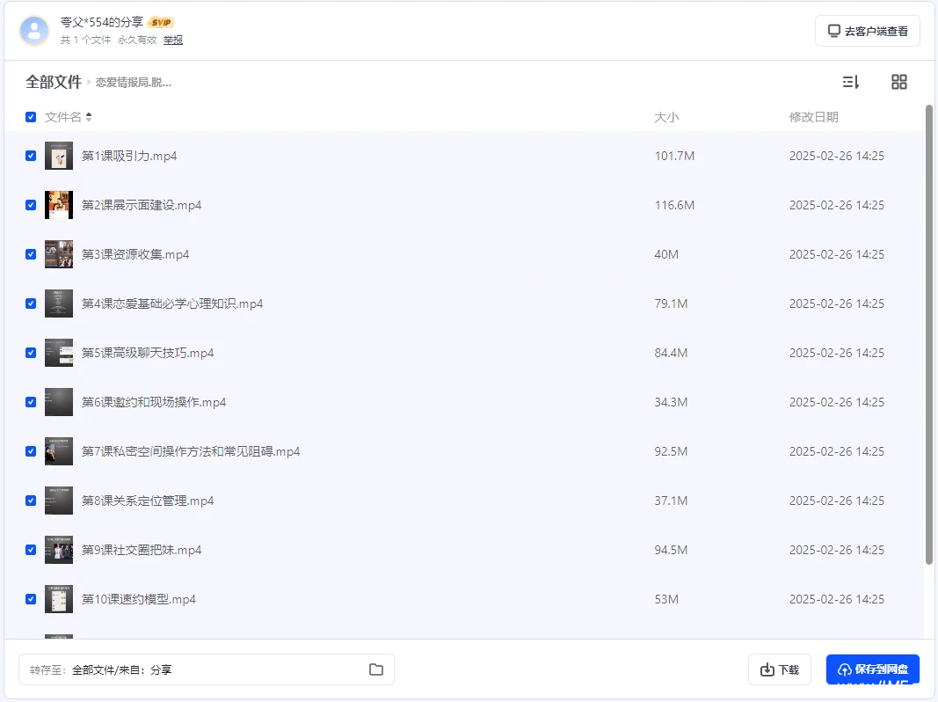Image resolution: width=938 pixels, height=702 pixels.
Task: Open destination folder picker icon
Action: click(376, 669)
